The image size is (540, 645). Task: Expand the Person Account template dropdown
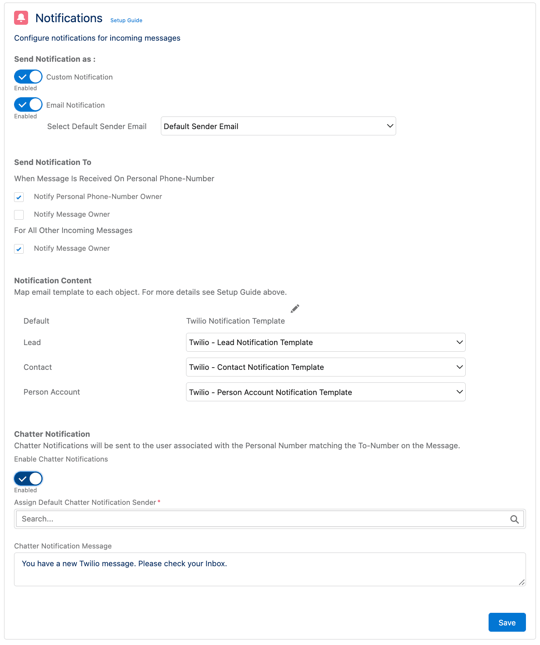point(325,392)
